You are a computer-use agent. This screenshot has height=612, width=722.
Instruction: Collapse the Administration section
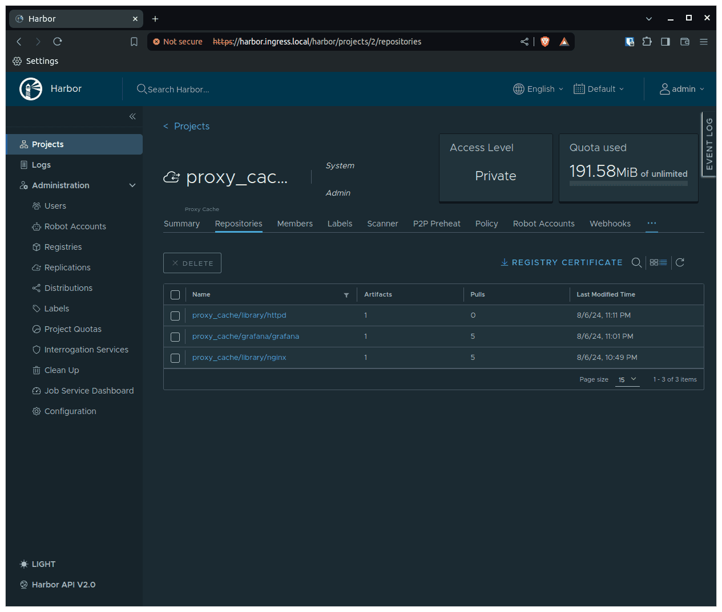[x=132, y=185]
